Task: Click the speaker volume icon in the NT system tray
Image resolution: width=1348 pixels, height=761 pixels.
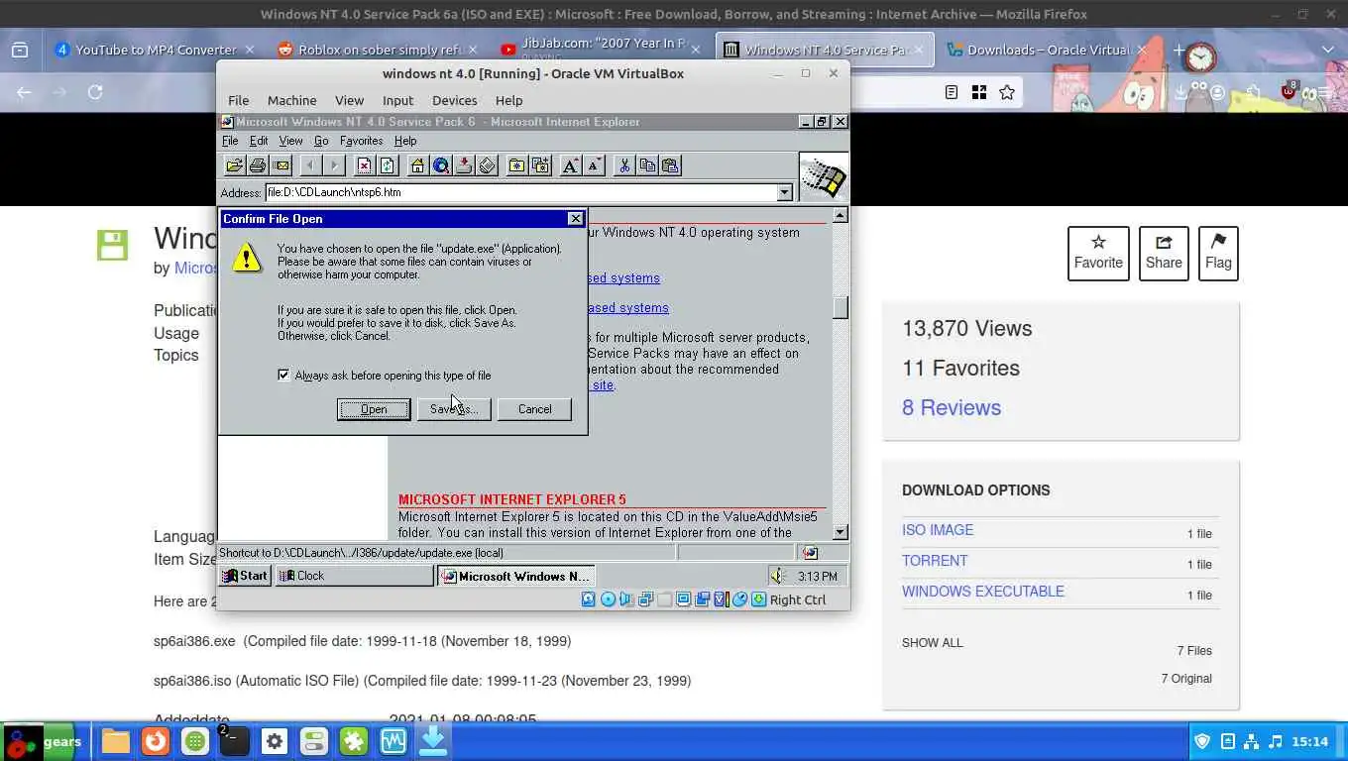Action: pyautogui.click(x=778, y=576)
